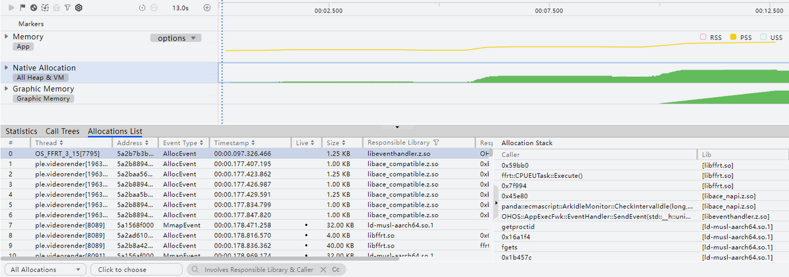Open the Memory options dropdown
The height and width of the screenshot is (277, 789).
coord(175,38)
